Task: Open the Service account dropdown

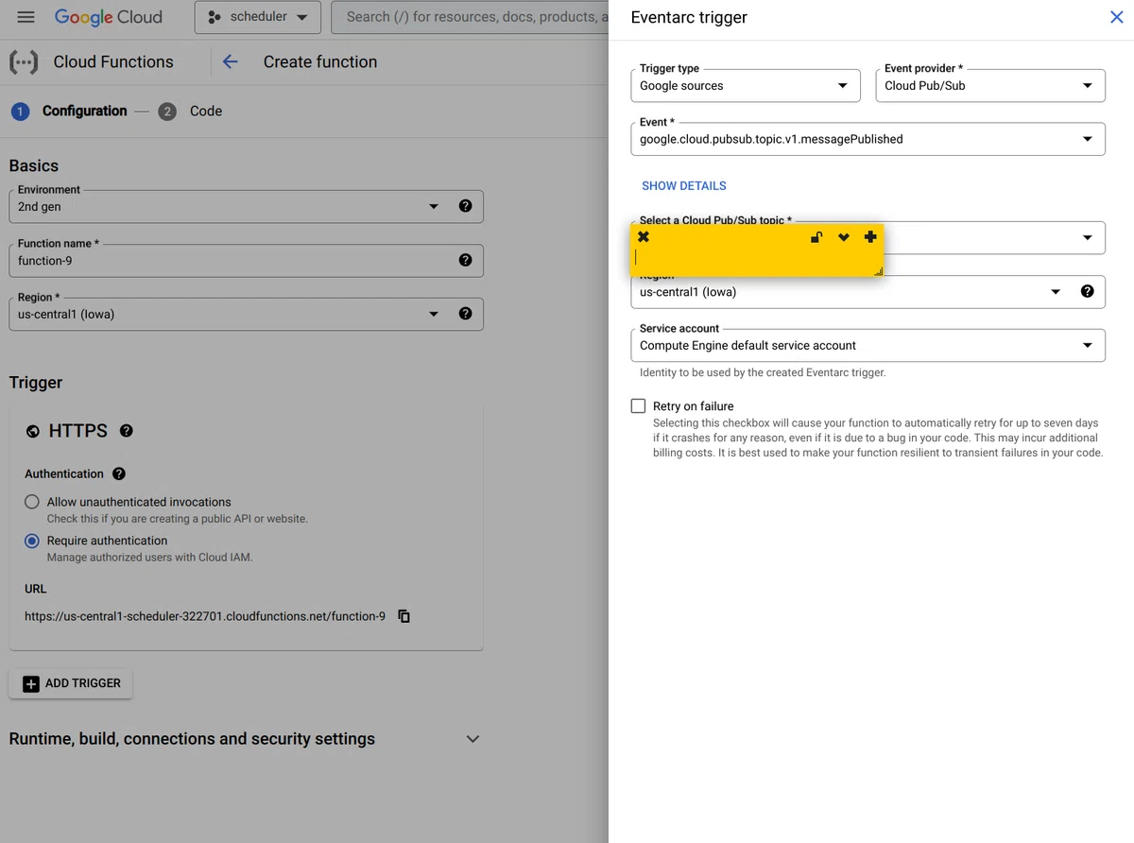Action: tap(868, 345)
